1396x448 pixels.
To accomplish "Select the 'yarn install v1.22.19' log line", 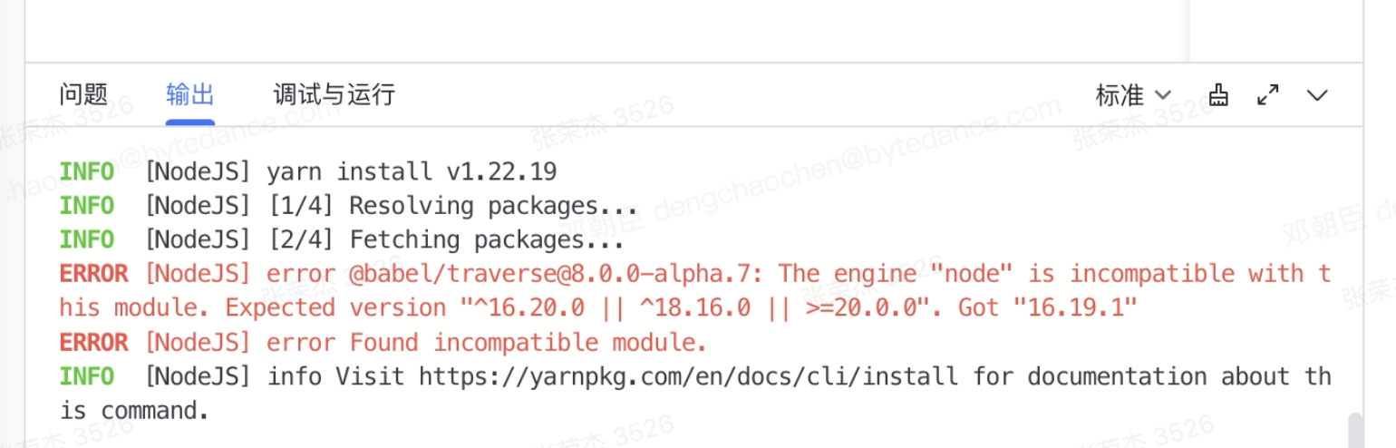I will pos(412,170).
